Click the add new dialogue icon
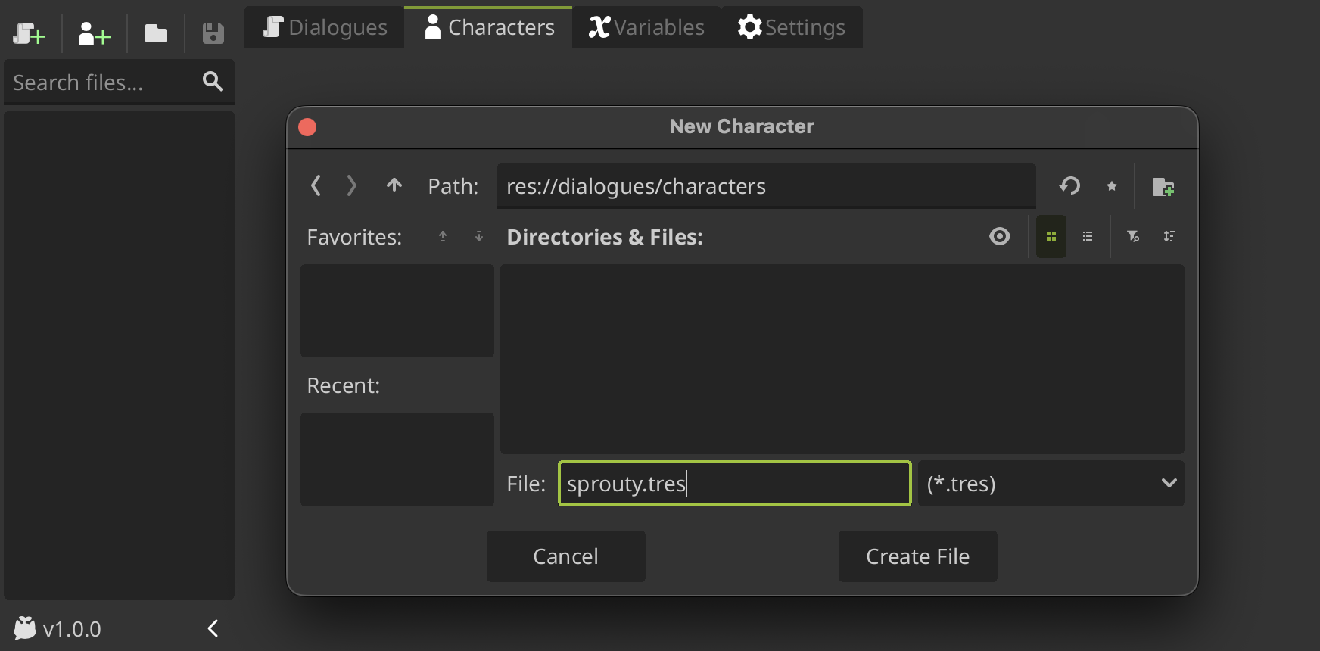This screenshot has height=651, width=1320. tap(30, 33)
